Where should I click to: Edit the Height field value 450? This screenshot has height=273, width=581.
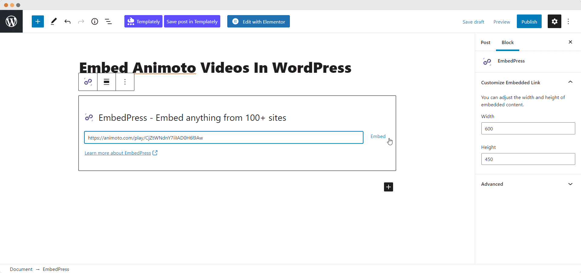click(528, 159)
